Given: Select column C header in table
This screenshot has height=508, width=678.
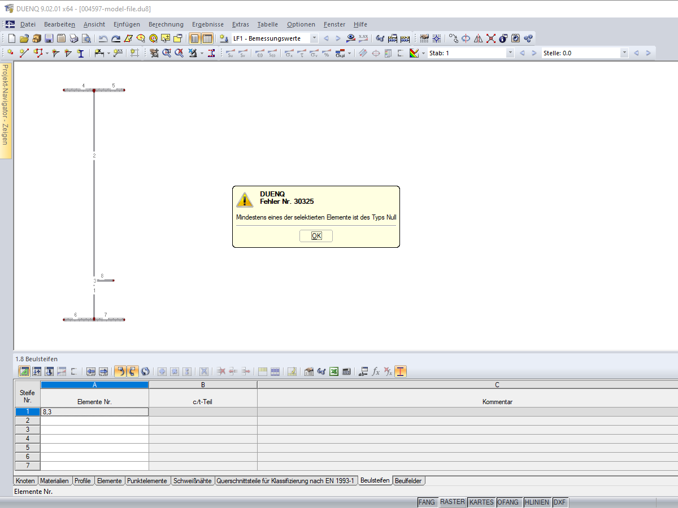Looking at the screenshot, I should click(x=467, y=385).
